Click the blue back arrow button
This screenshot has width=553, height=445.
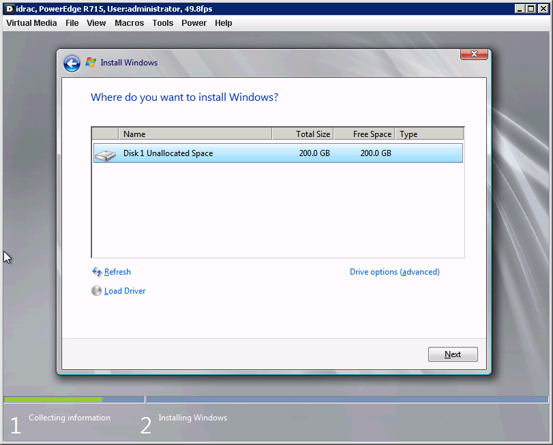(x=72, y=63)
